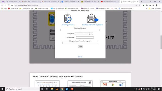Viewport: 162px width, 91px height.
Task: Open Cortana circle icon on taskbar
Action: [42, 89]
